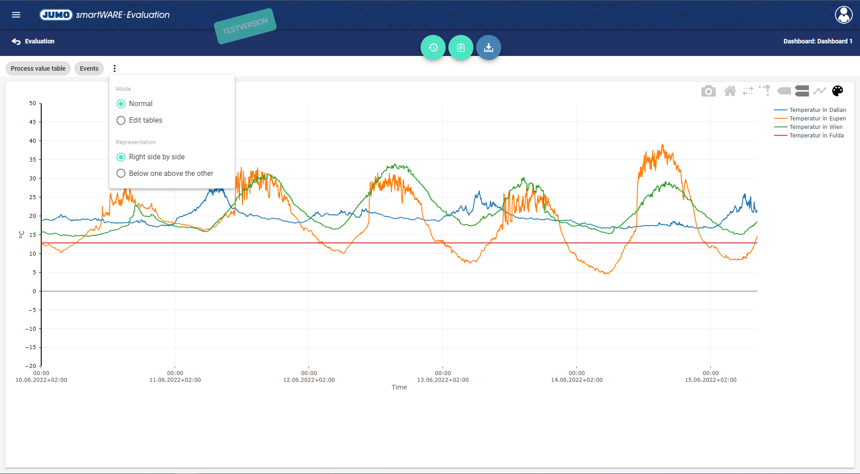Select Right side by side representation

pyautogui.click(x=121, y=157)
